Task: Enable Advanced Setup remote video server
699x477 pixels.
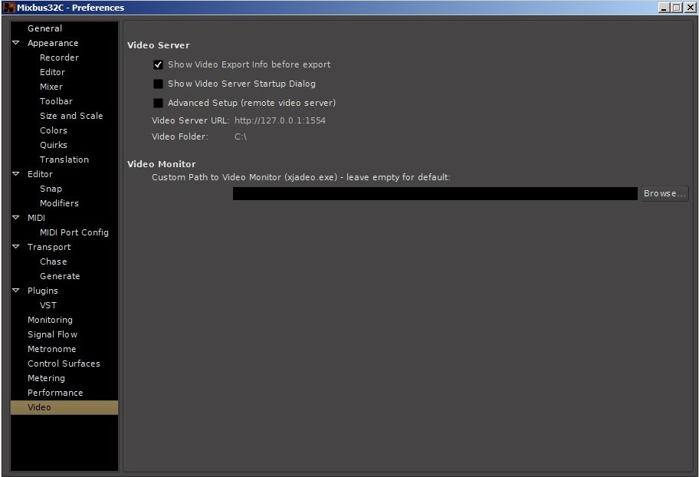Action: (x=158, y=103)
